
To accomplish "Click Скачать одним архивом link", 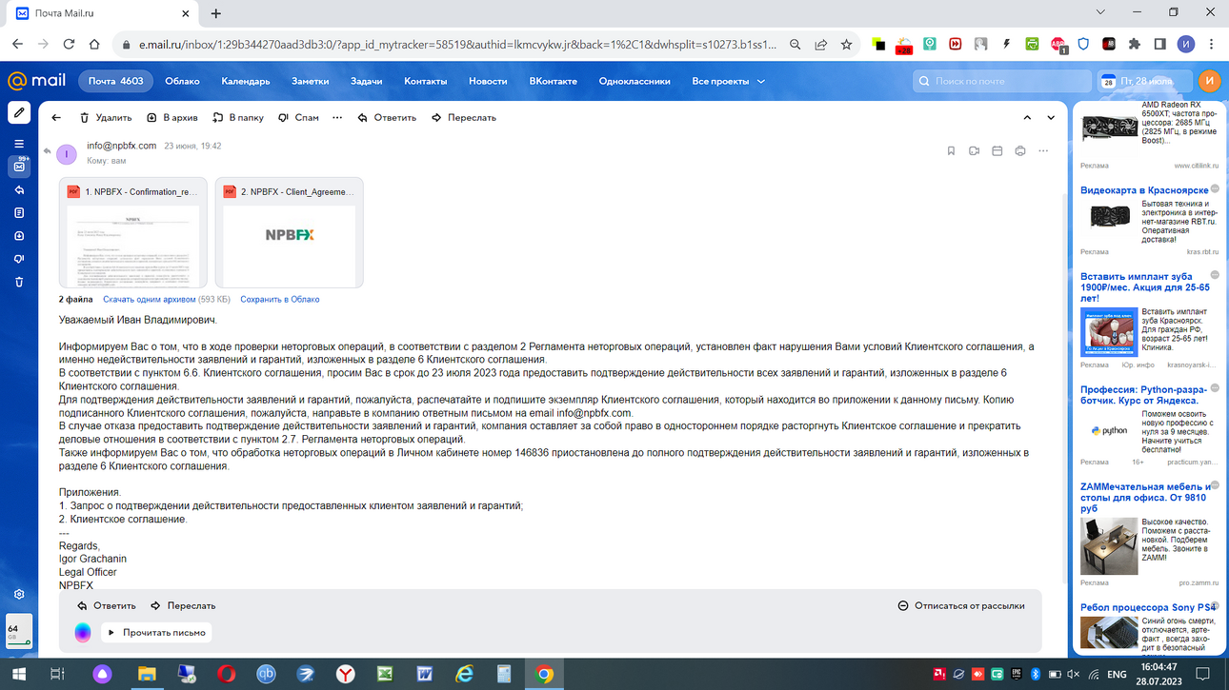I will coord(149,300).
